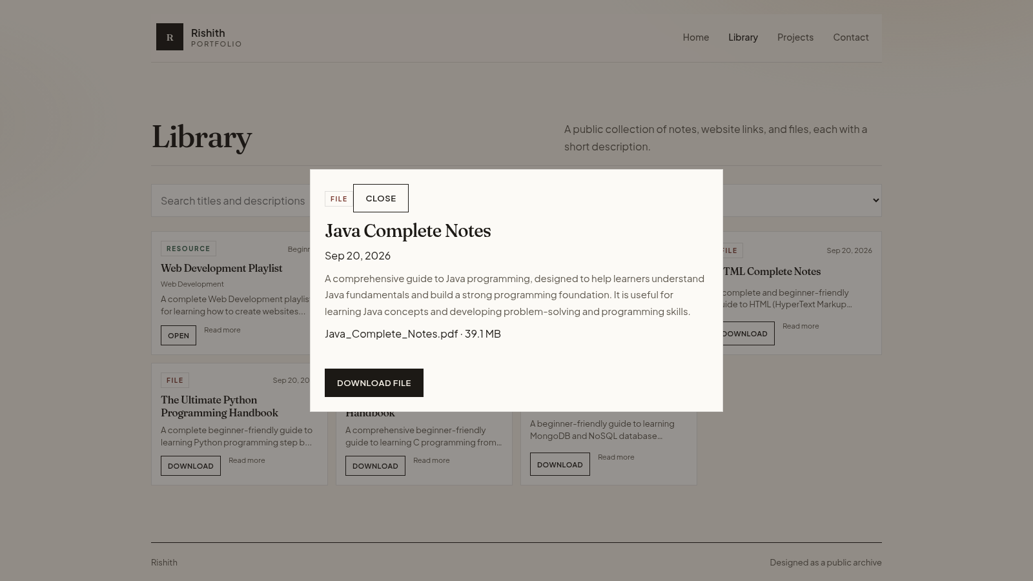The height and width of the screenshot is (581, 1033).
Task: Read more about the MongoDB guide
Action: pyautogui.click(x=616, y=457)
